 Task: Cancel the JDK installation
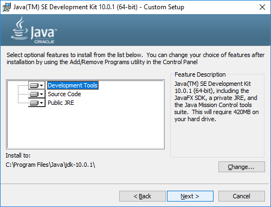click(x=242, y=196)
